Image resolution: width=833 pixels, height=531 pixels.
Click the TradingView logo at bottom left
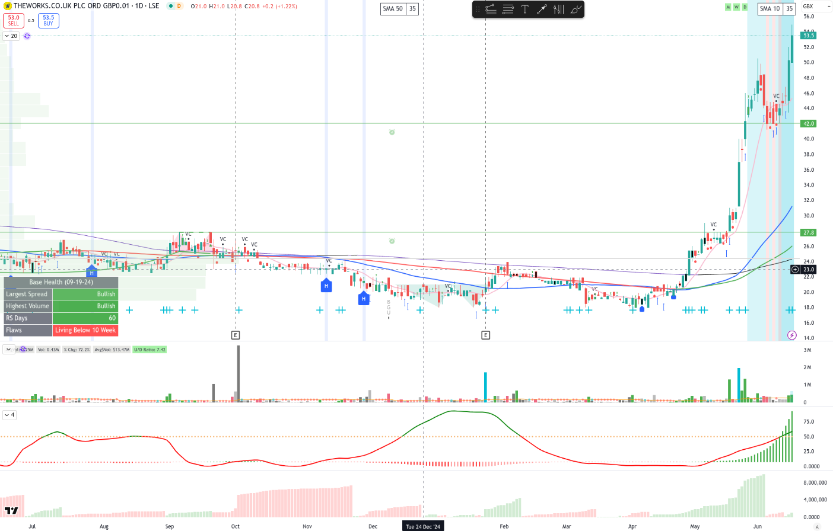(11, 510)
